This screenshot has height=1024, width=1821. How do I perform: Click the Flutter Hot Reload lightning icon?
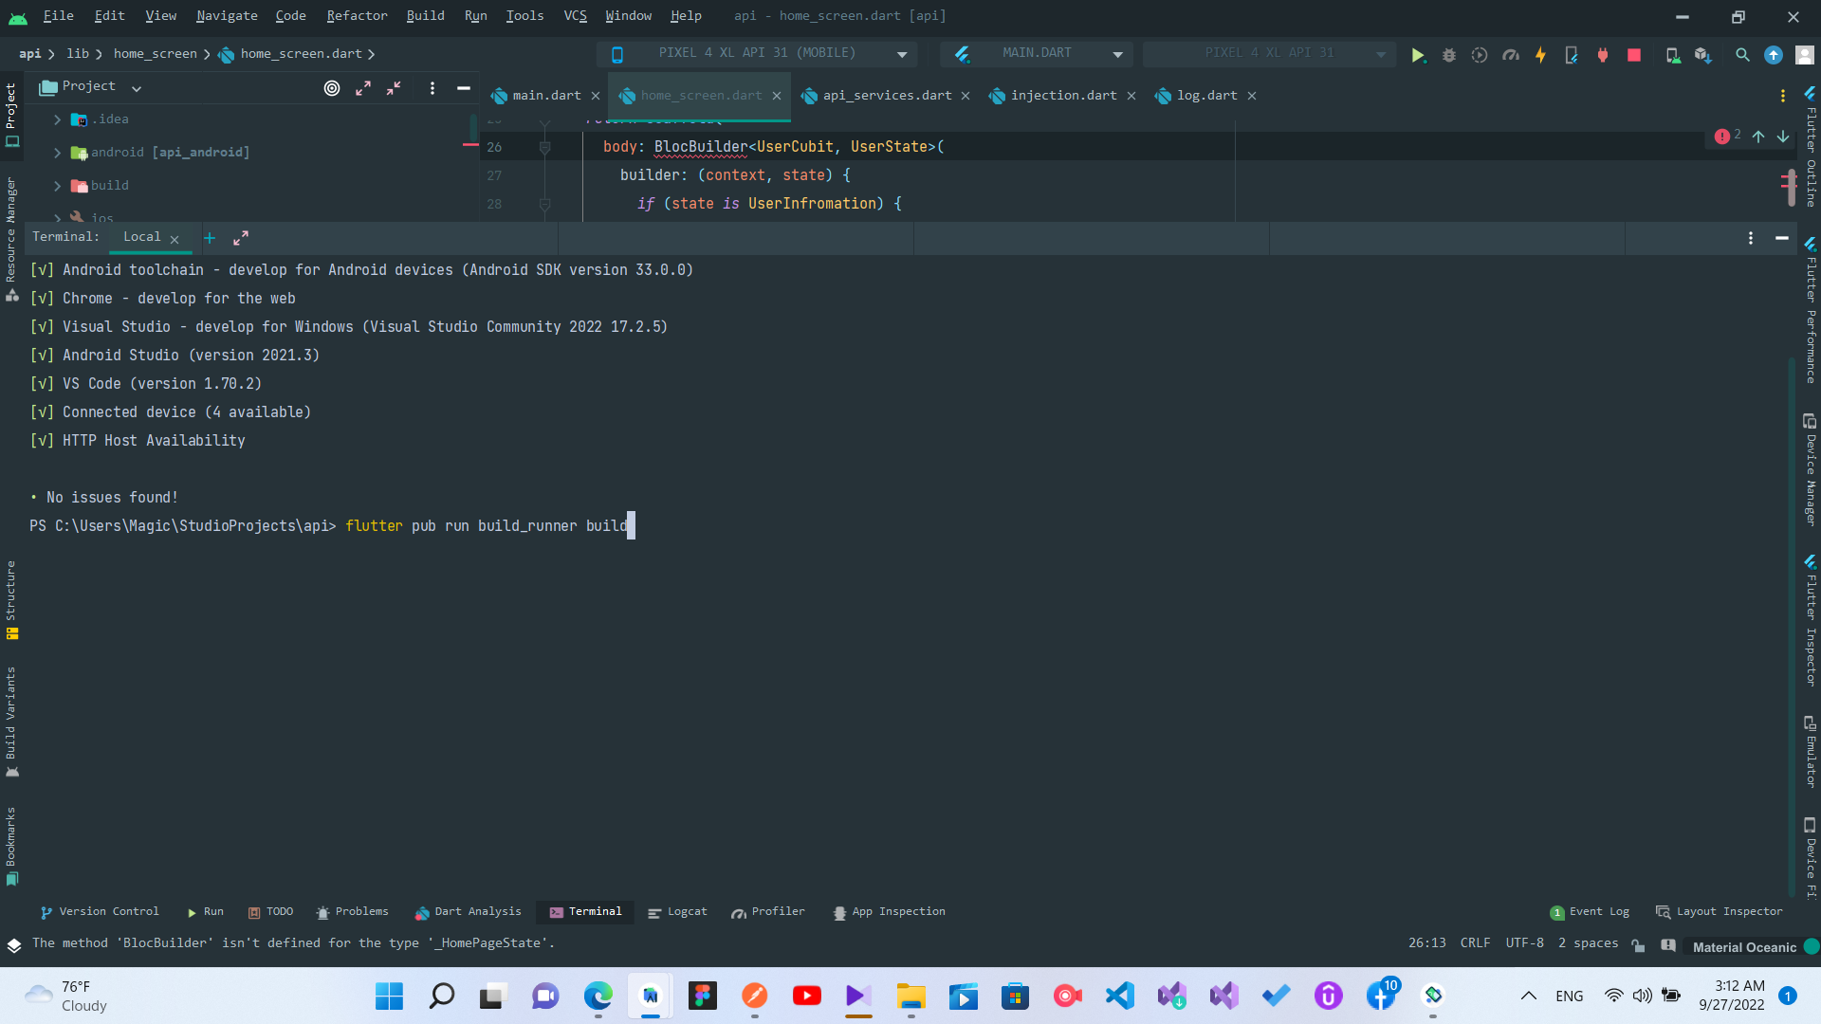coord(1540,55)
